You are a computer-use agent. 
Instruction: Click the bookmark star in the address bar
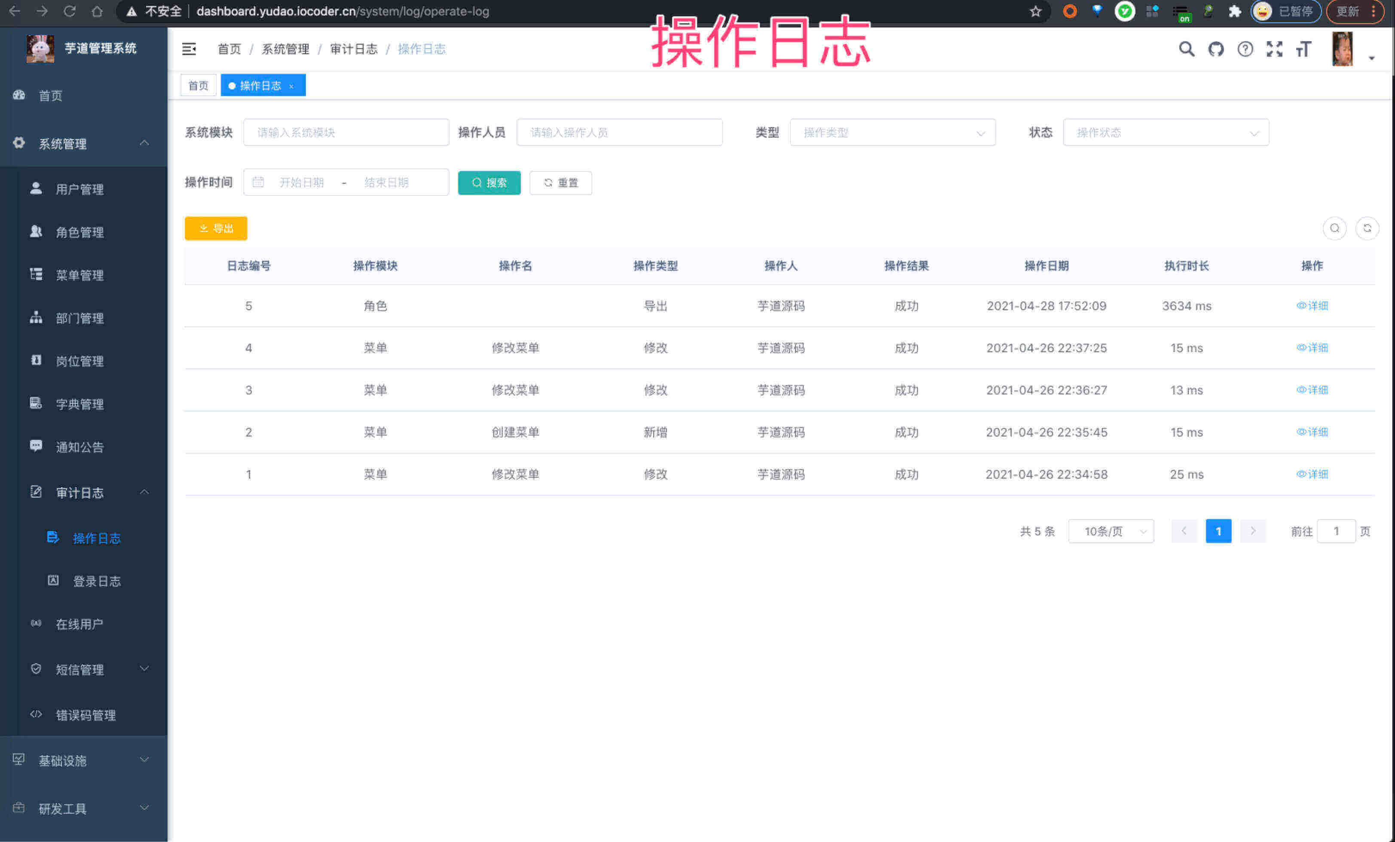1035,11
